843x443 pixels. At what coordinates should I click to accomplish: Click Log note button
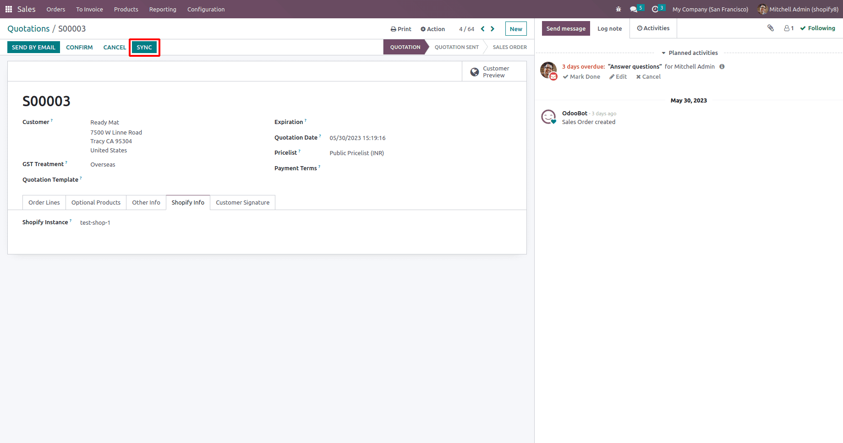(609, 28)
